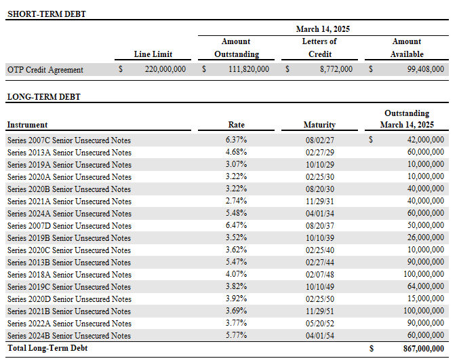Click the Instrument column header
The width and height of the screenshot is (459, 363).
27,125
